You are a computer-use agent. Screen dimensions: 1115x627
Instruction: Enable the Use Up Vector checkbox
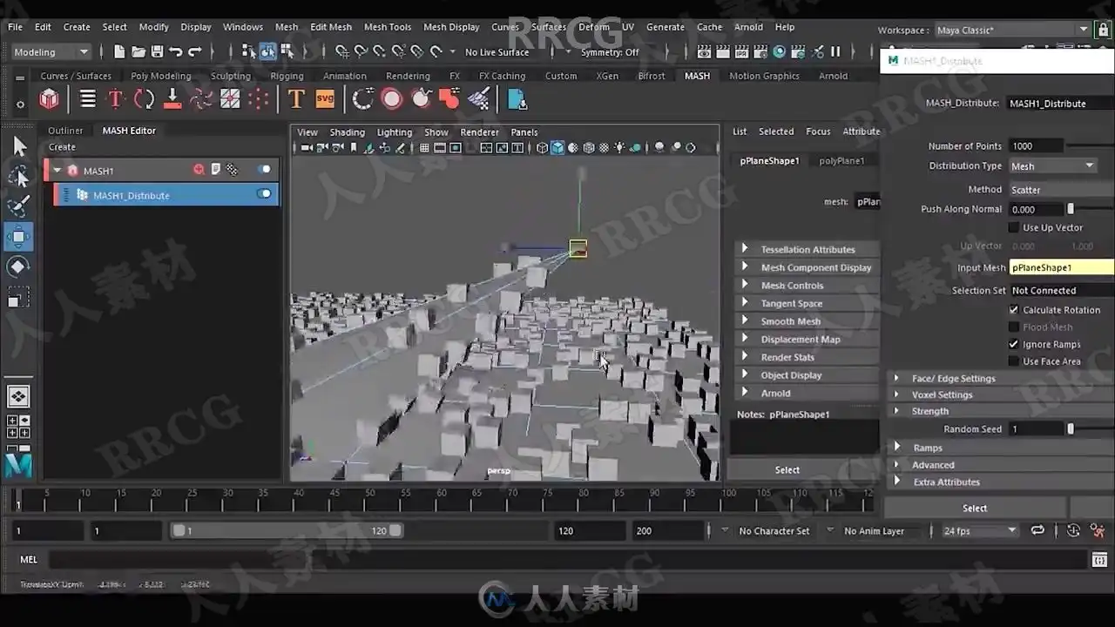point(1014,227)
